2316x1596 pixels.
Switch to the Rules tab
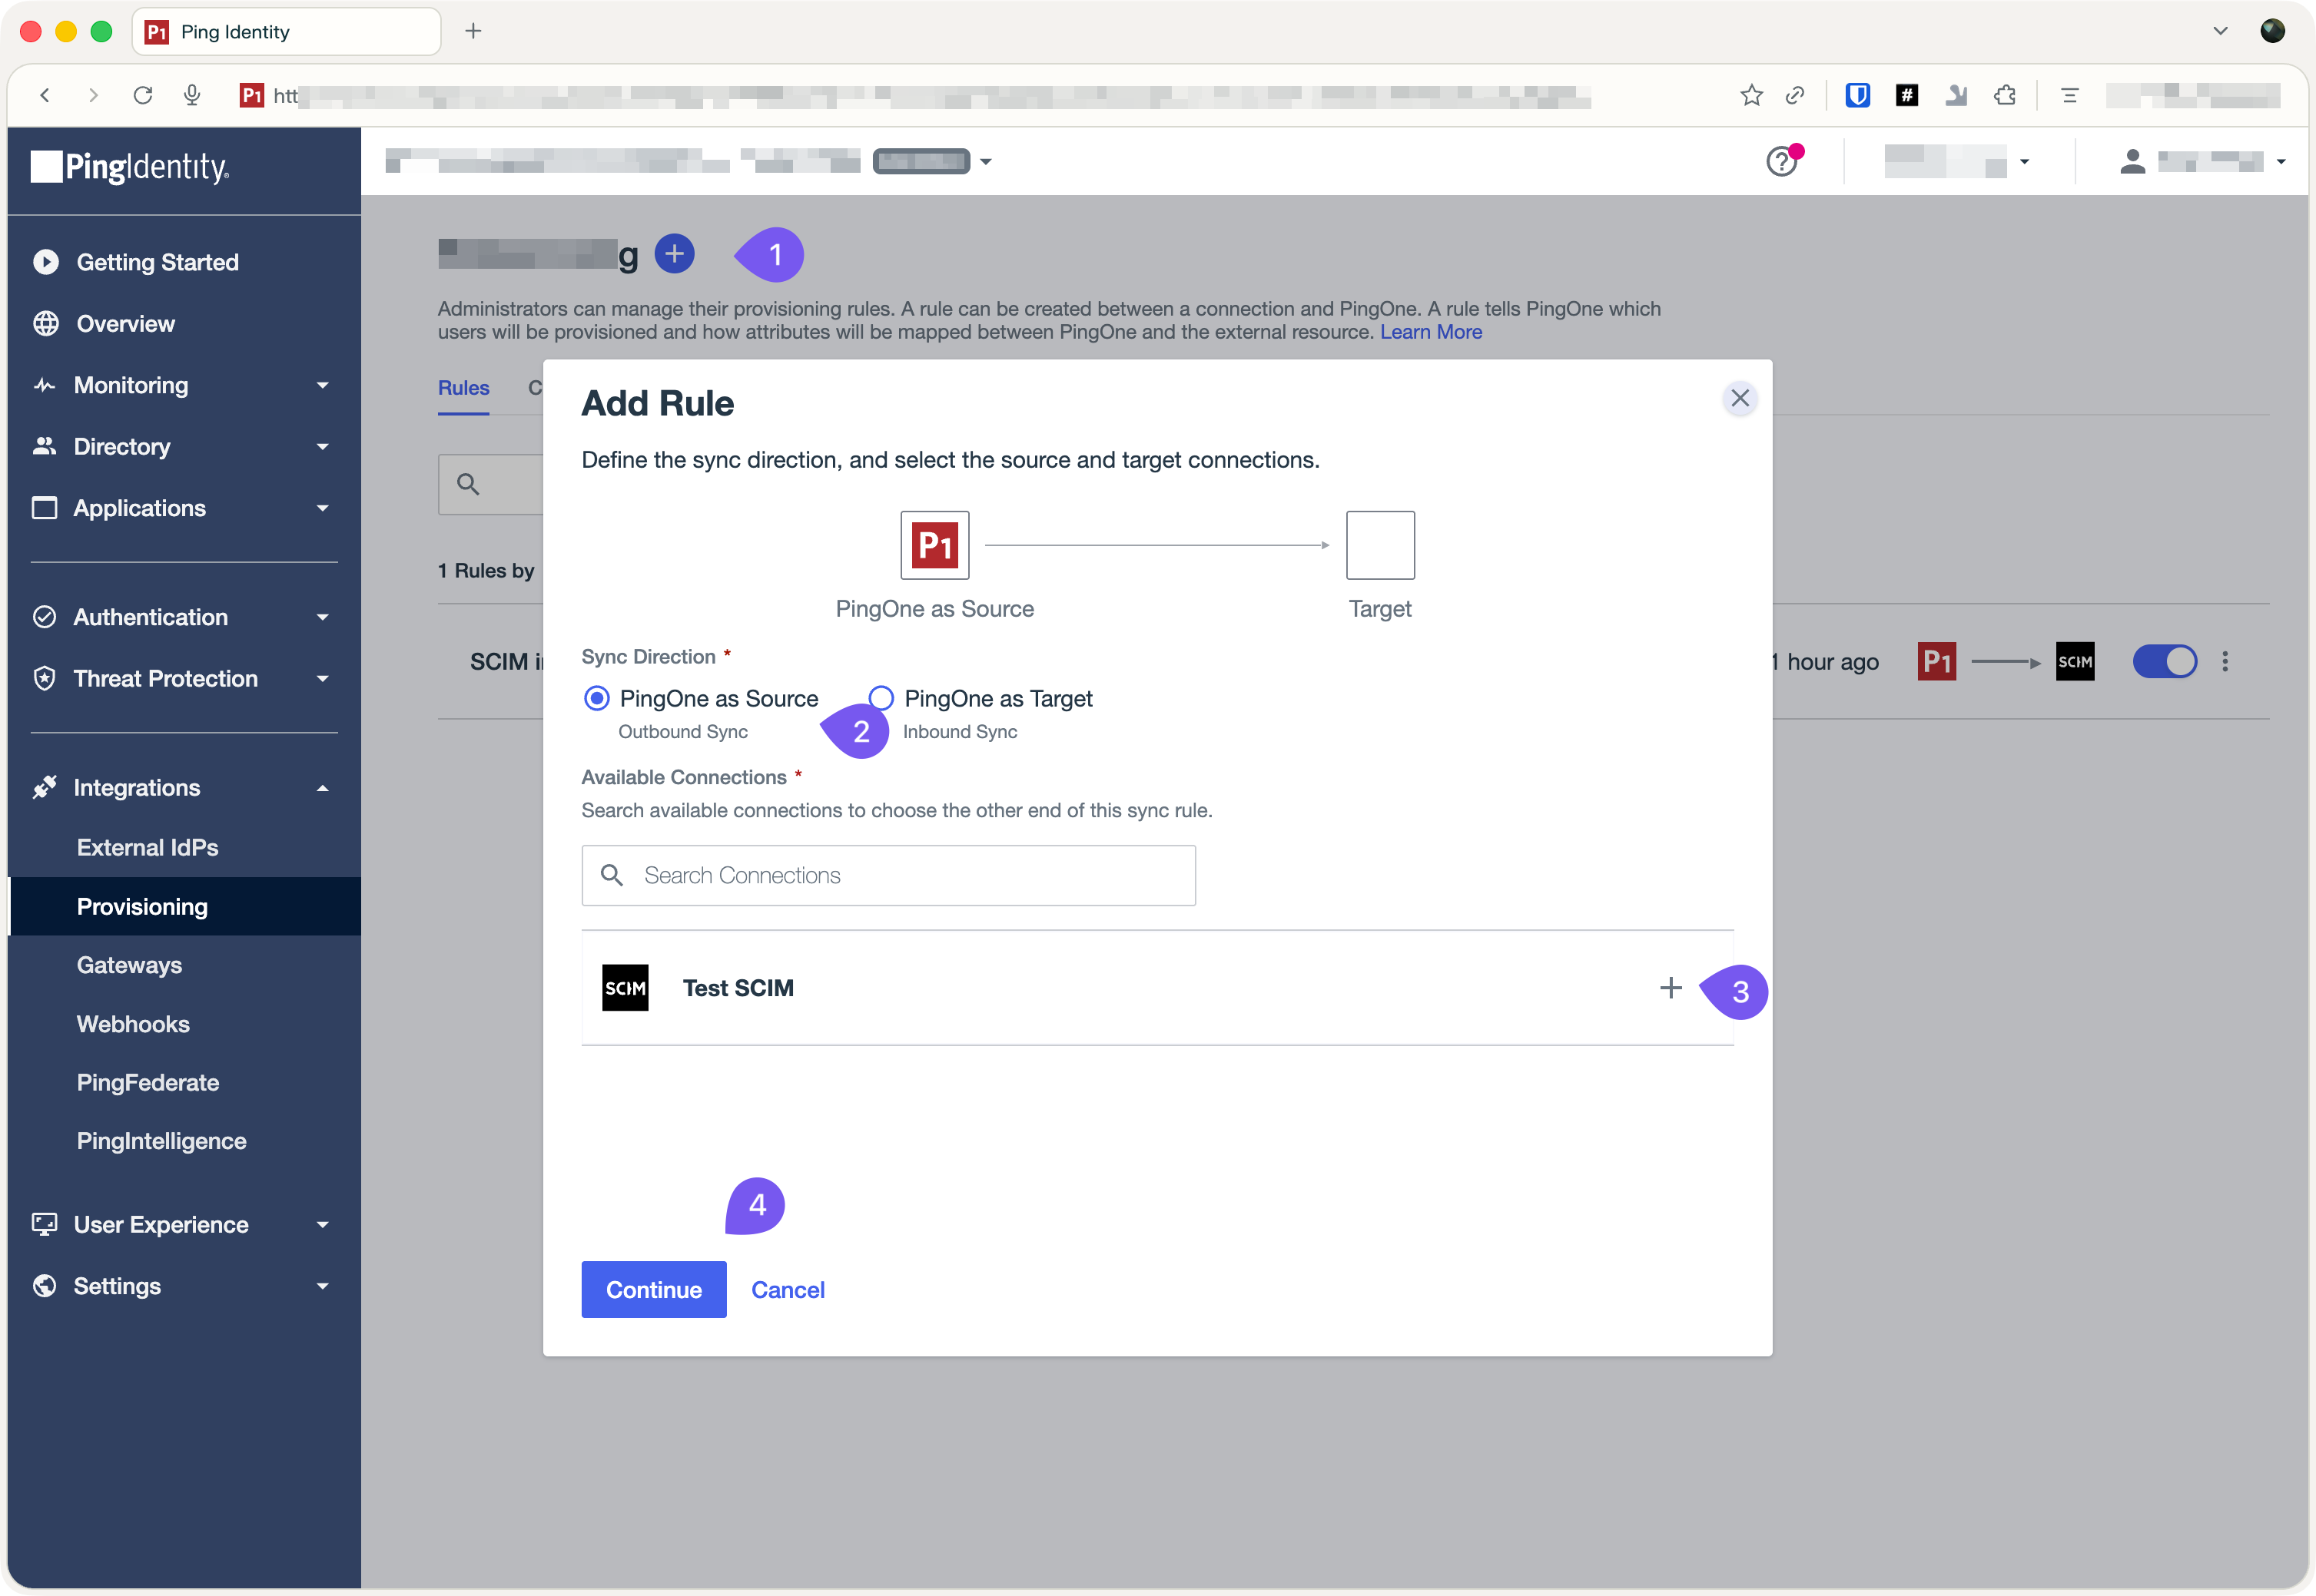tap(463, 388)
